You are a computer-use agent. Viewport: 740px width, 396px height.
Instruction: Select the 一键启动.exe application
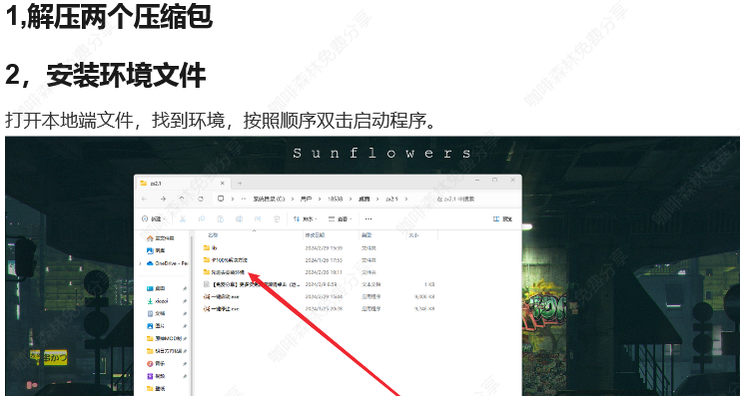pyautogui.click(x=222, y=296)
